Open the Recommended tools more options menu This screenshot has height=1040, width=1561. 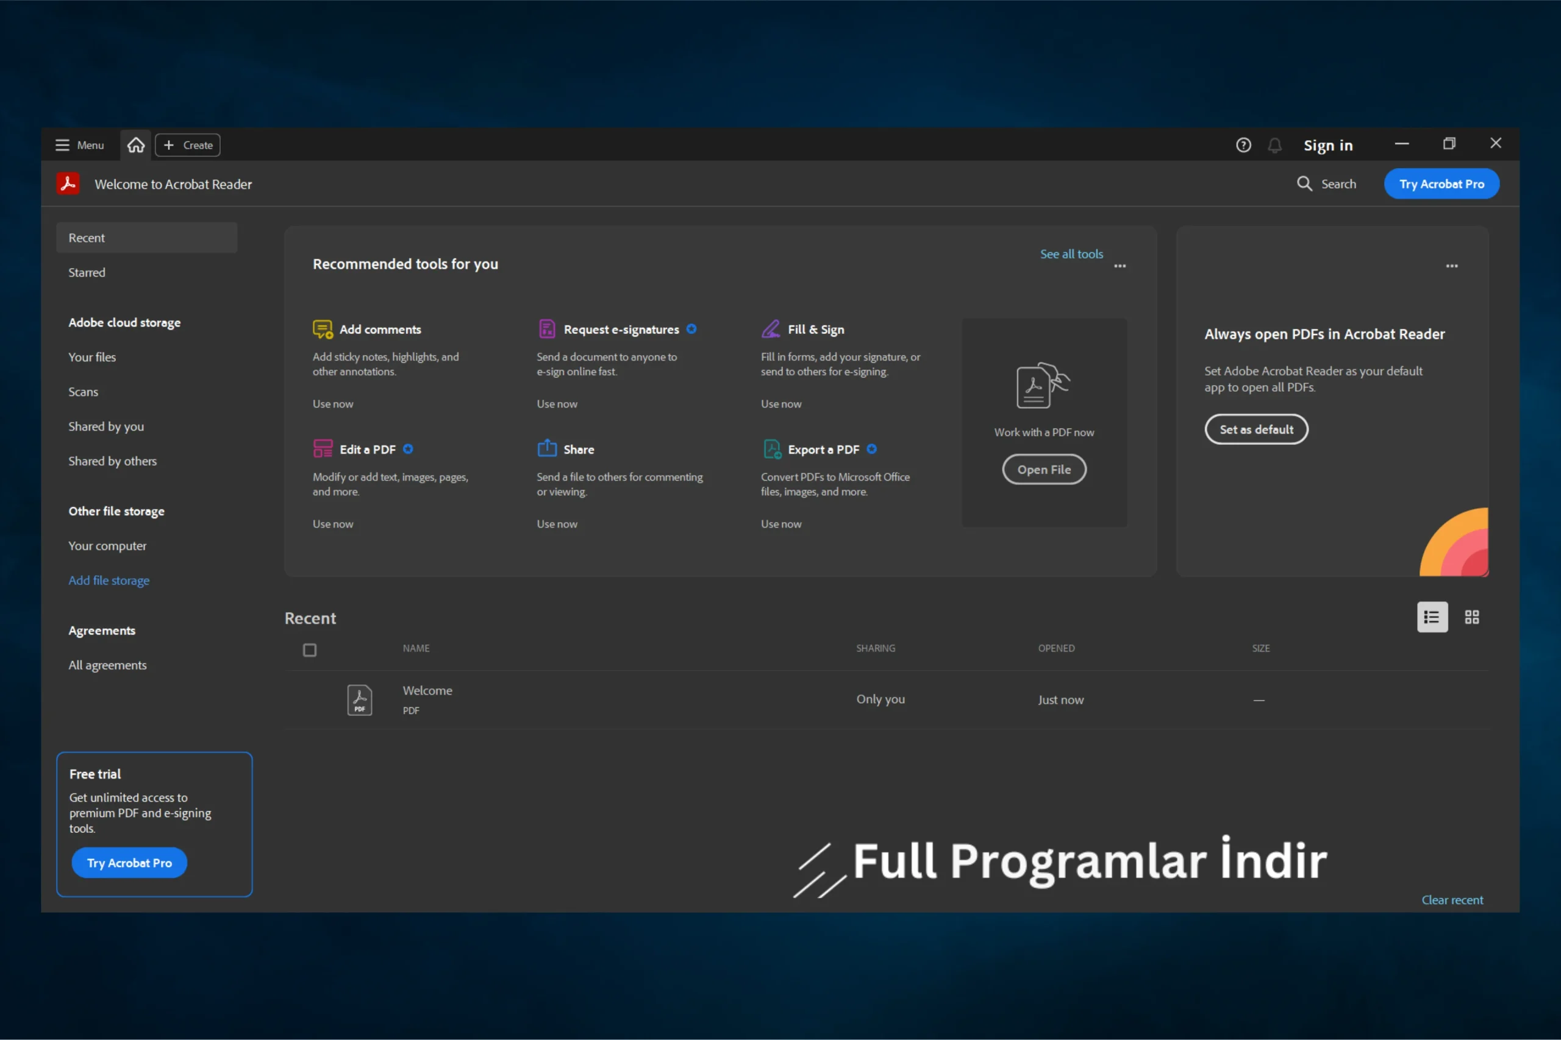pyautogui.click(x=1120, y=266)
